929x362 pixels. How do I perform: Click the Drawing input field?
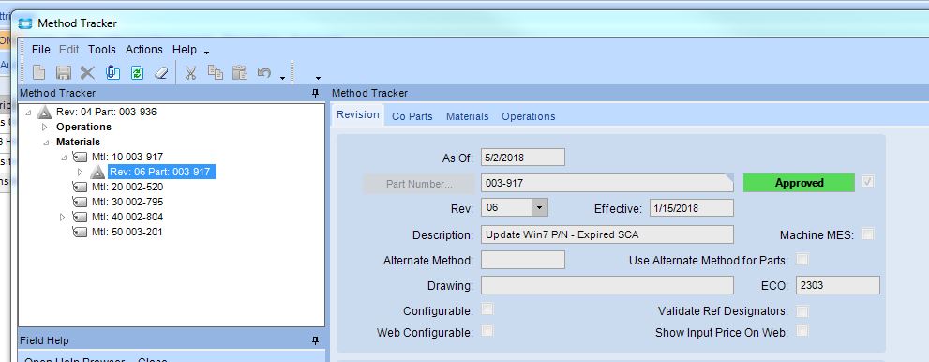[607, 285]
